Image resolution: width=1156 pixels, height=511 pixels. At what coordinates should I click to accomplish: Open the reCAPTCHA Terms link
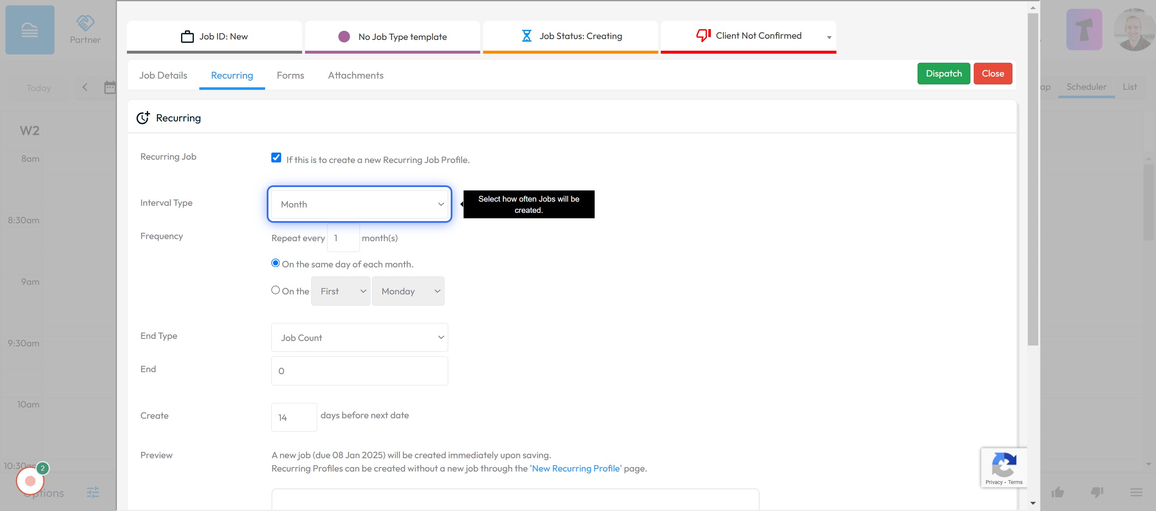click(x=1015, y=482)
